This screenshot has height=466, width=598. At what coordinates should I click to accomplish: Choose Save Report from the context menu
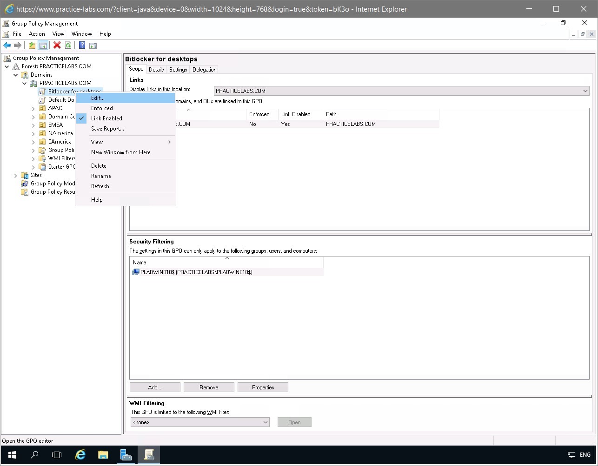tap(107, 129)
